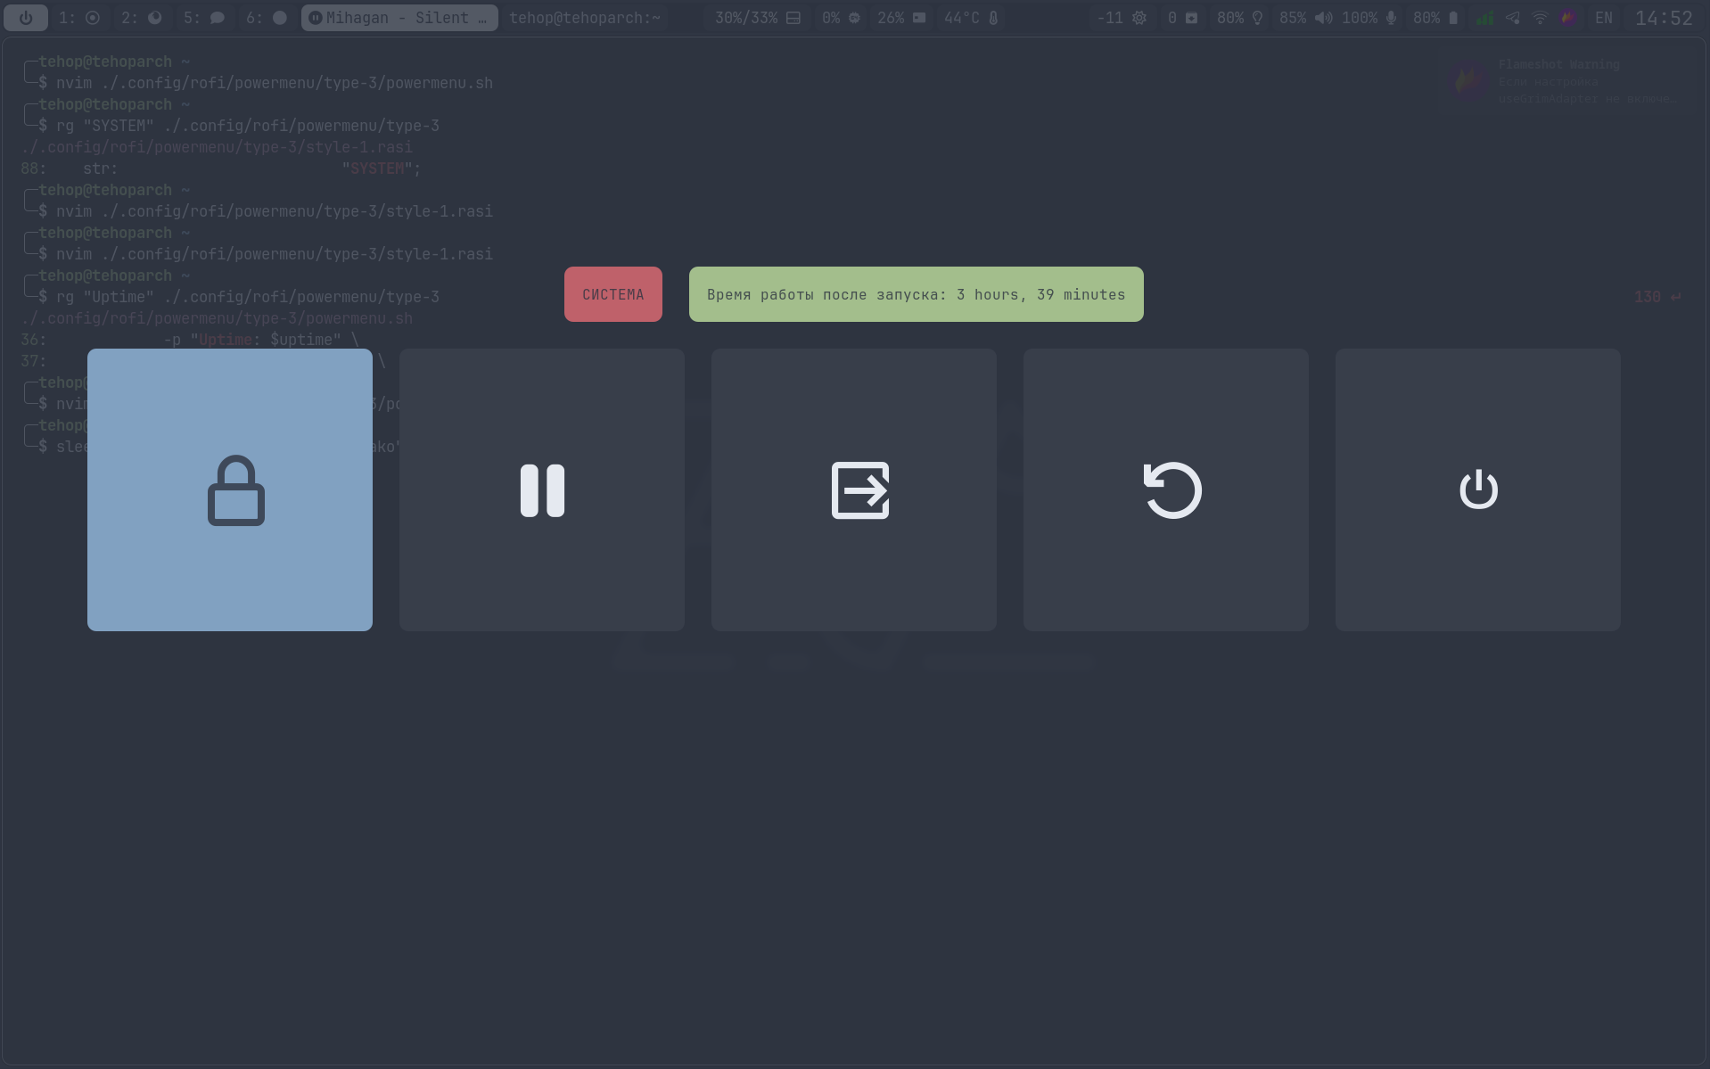Switch the EN keyboard layout indicator

point(1604,18)
